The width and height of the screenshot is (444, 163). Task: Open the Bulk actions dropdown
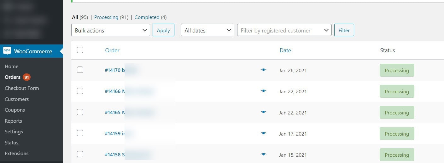coord(111,30)
